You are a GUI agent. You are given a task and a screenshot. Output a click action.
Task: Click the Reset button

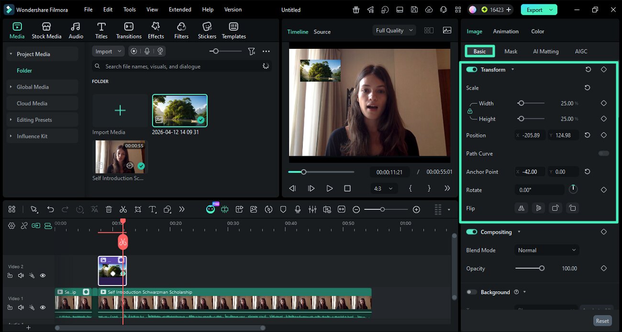pyautogui.click(x=602, y=321)
